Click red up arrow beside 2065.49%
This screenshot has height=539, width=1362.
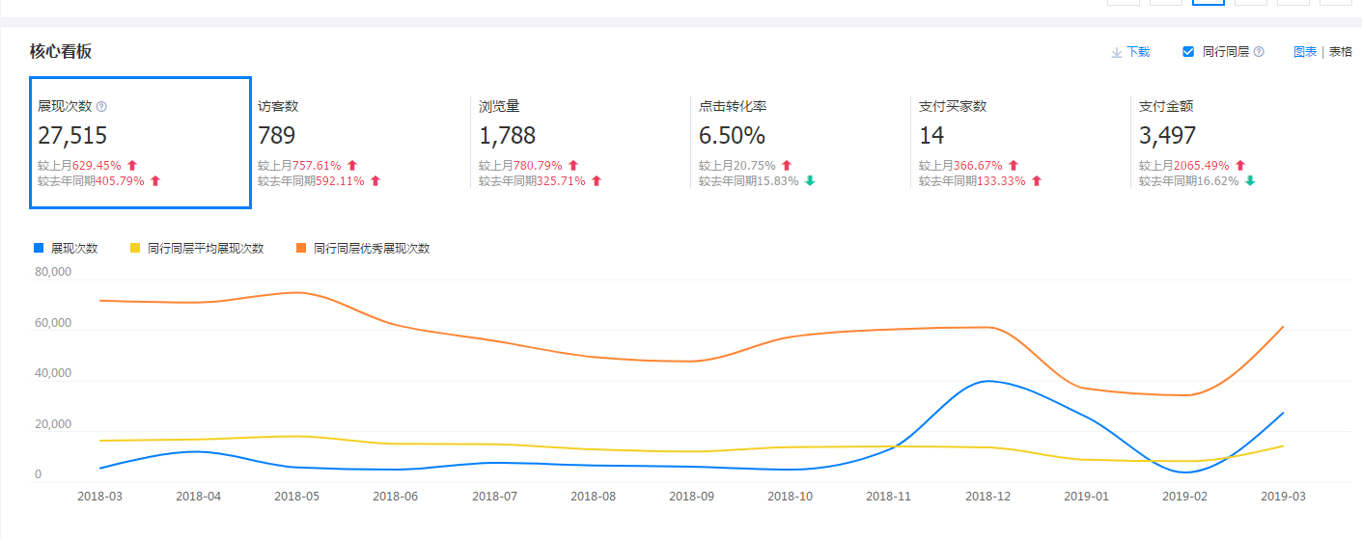coord(1240,166)
